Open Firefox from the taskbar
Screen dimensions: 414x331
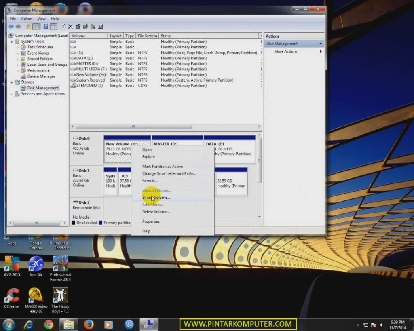click(x=89, y=325)
